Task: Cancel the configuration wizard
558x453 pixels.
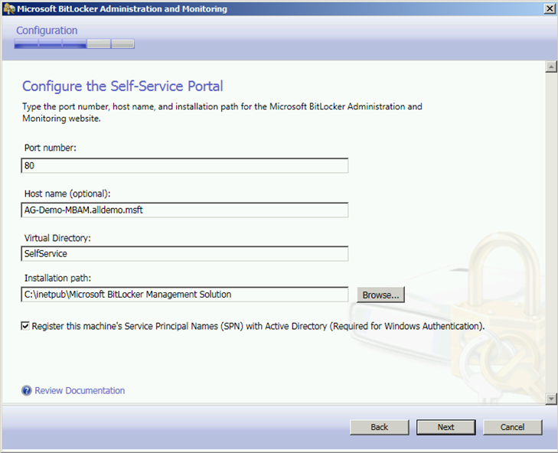Action: tap(512, 427)
